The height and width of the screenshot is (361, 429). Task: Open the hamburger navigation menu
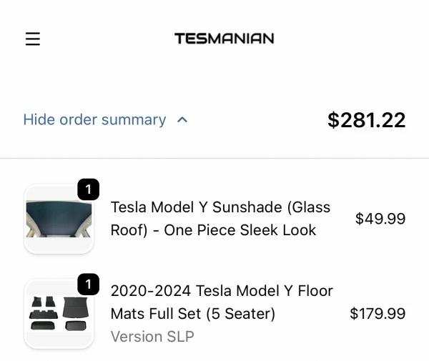point(33,39)
